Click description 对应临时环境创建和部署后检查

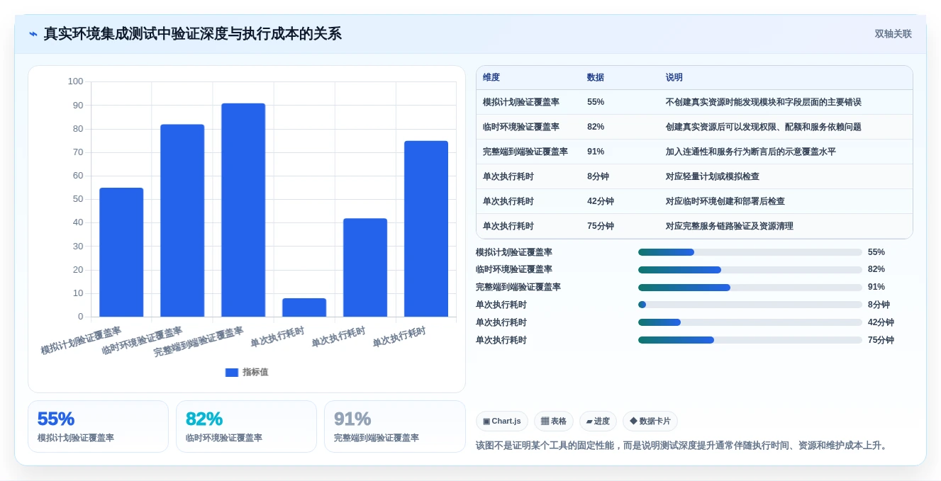pos(725,201)
